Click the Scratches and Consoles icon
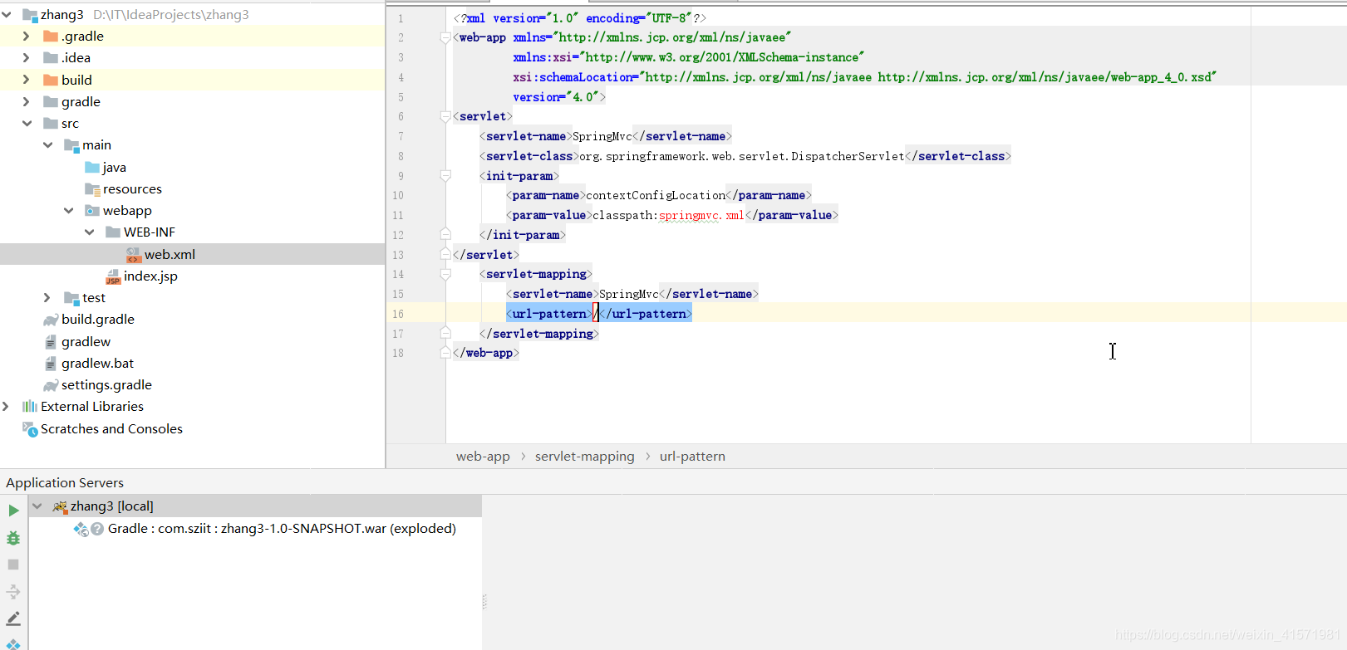 point(30,429)
